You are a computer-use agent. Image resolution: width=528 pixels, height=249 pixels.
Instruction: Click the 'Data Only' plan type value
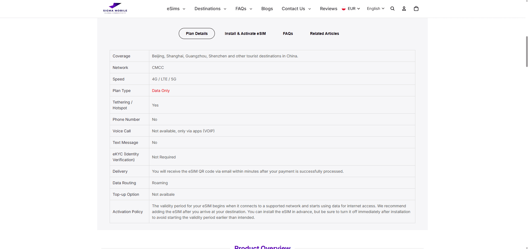click(x=161, y=91)
